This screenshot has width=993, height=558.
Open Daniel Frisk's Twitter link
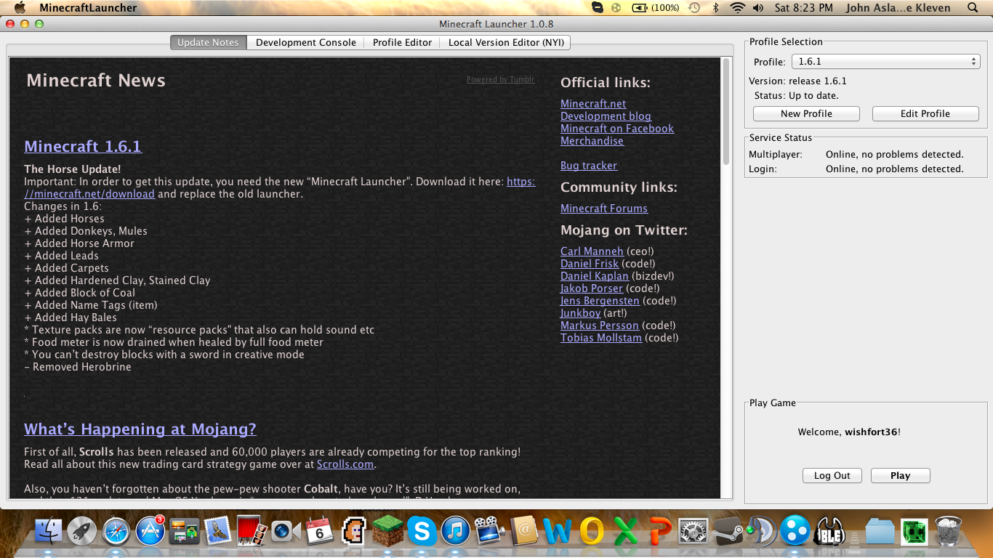coord(590,264)
